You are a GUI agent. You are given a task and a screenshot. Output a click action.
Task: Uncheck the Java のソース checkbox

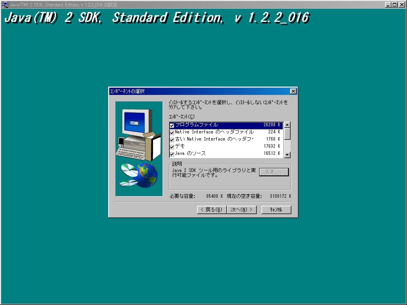(172, 154)
